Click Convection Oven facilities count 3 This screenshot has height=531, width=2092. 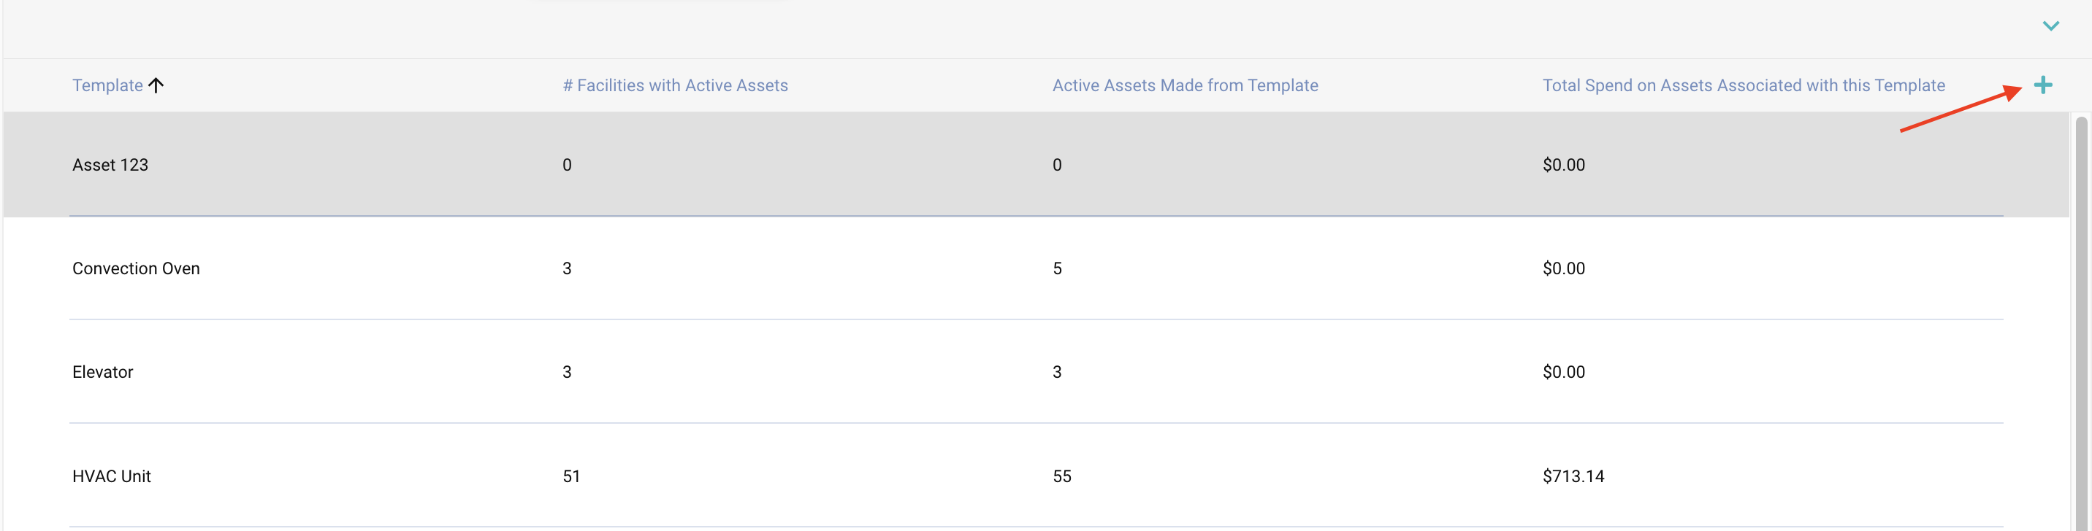coord(567,268)
